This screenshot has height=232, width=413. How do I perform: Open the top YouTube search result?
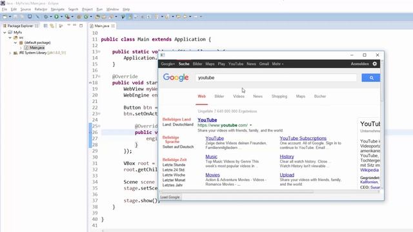[x=207, y=120]
